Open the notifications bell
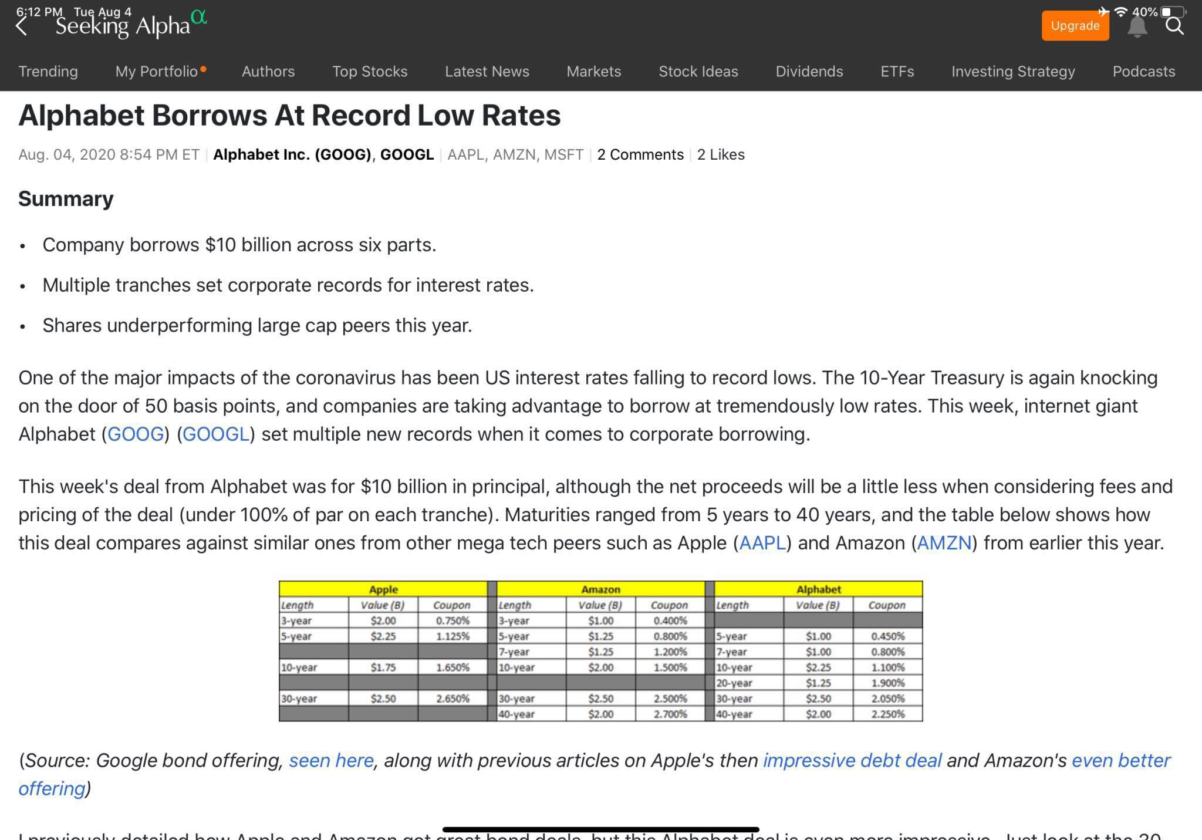The height and width of the screenshot is (840, 1202). (x=1137, y=26)
